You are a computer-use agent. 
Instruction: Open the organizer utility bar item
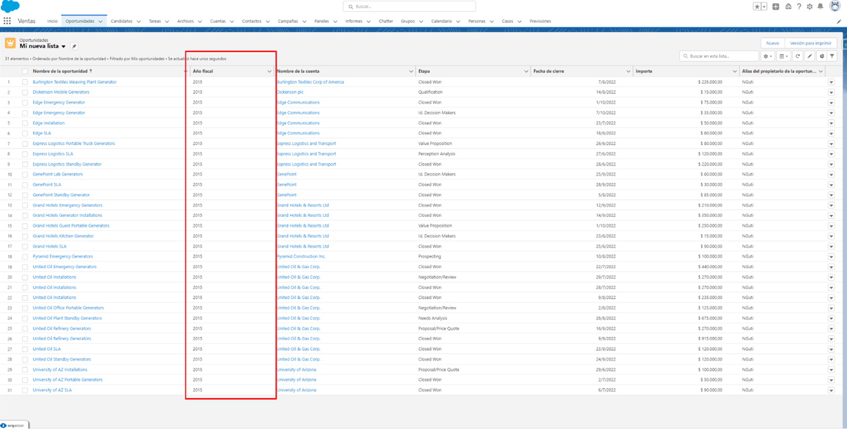pyautogui.click(x=14, y=425)
